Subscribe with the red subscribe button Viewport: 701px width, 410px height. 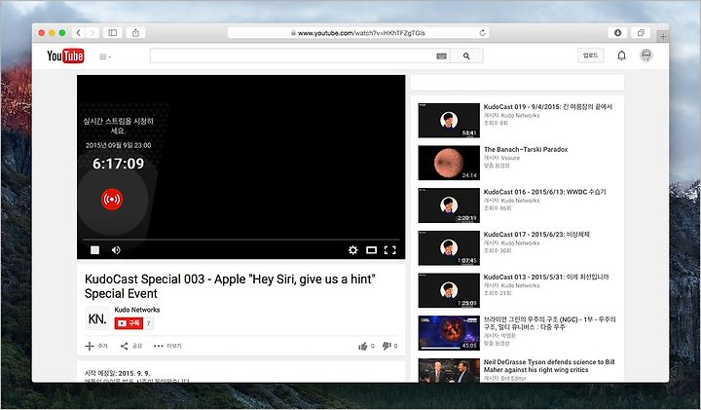129,322
